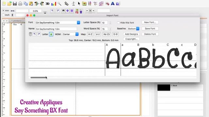
Task: Click the Copyright... button
Action: coord(131,39)
